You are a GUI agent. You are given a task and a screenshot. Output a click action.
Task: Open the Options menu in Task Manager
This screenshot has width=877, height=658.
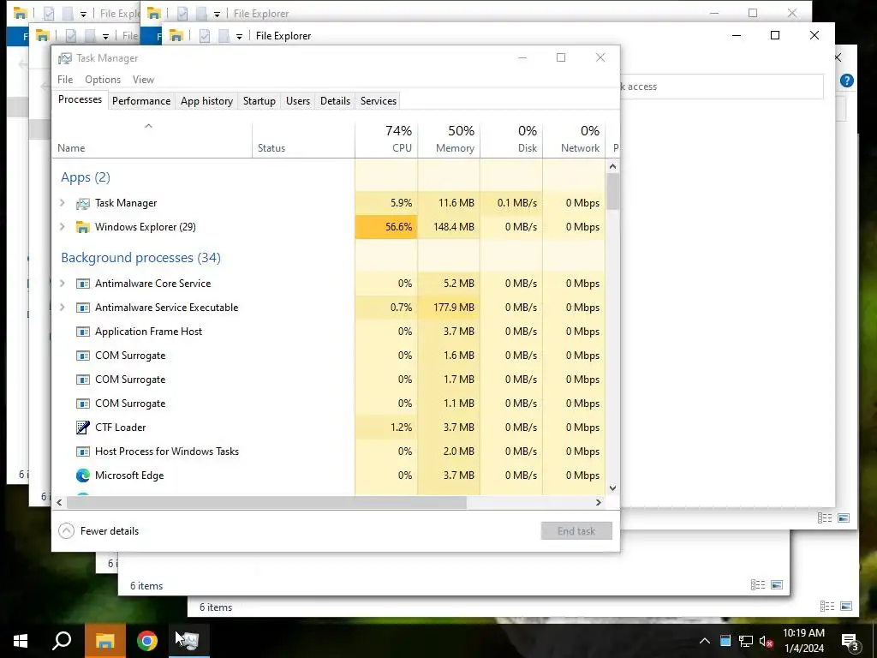[103, 80]
